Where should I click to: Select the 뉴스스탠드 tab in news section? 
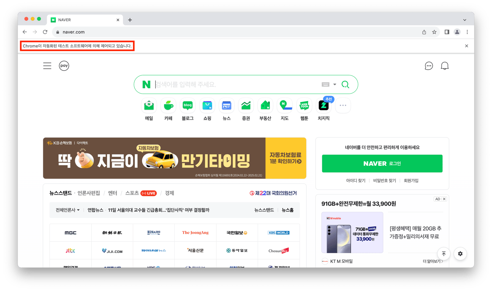coord(60,193)
